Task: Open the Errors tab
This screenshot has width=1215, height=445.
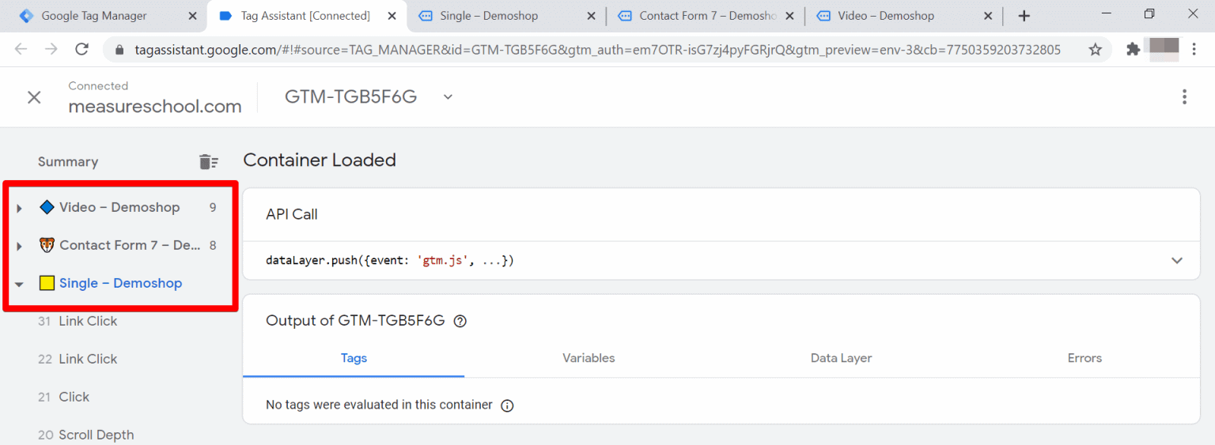Action: click(x=1084, y=358)
